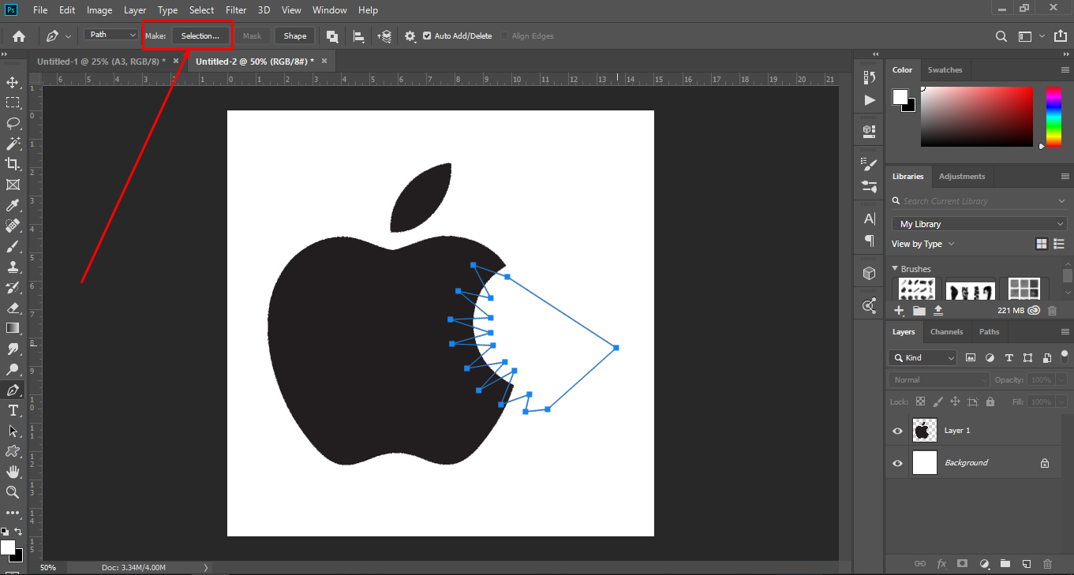The width and height of the screenshot is (1074, 575).
Task: Open the search magnifier icon
Action: 1001,36
